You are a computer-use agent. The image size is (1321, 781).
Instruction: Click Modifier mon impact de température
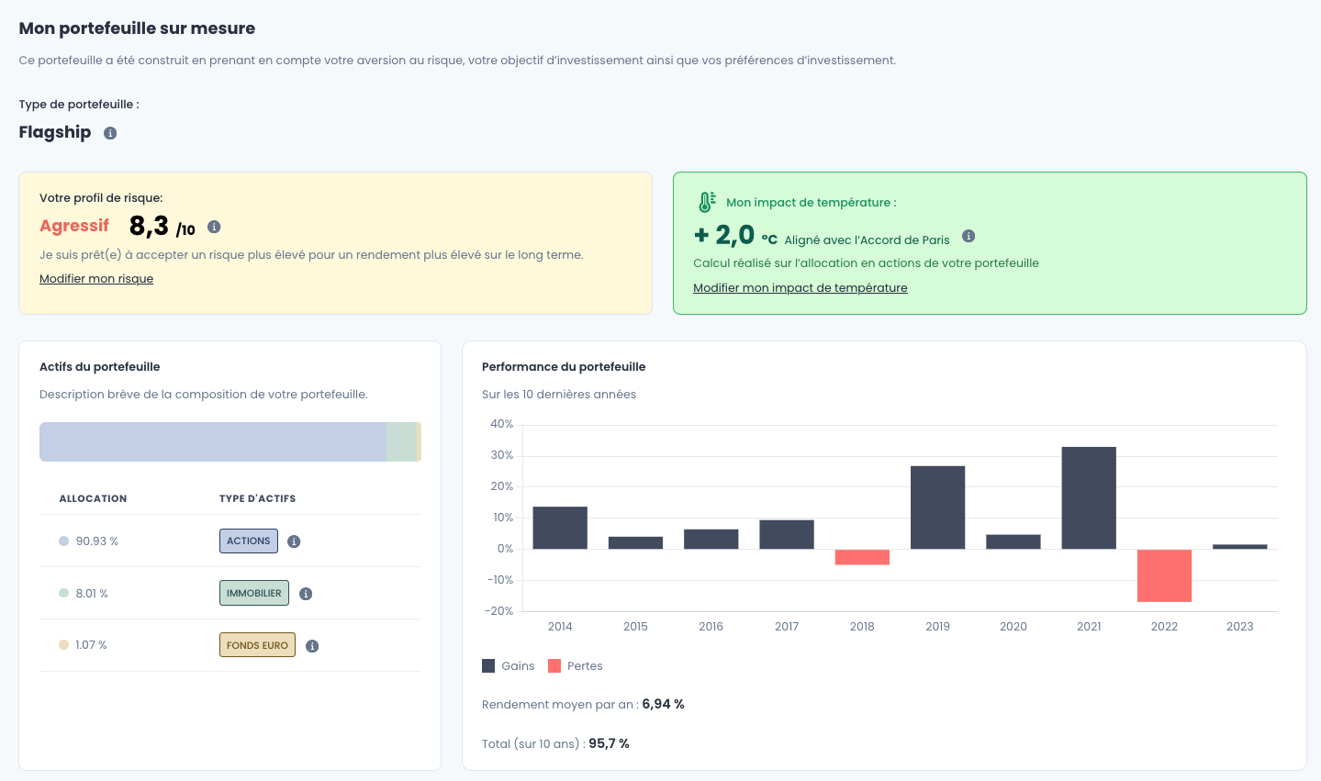pyautogui.click(x=800, y=287)
